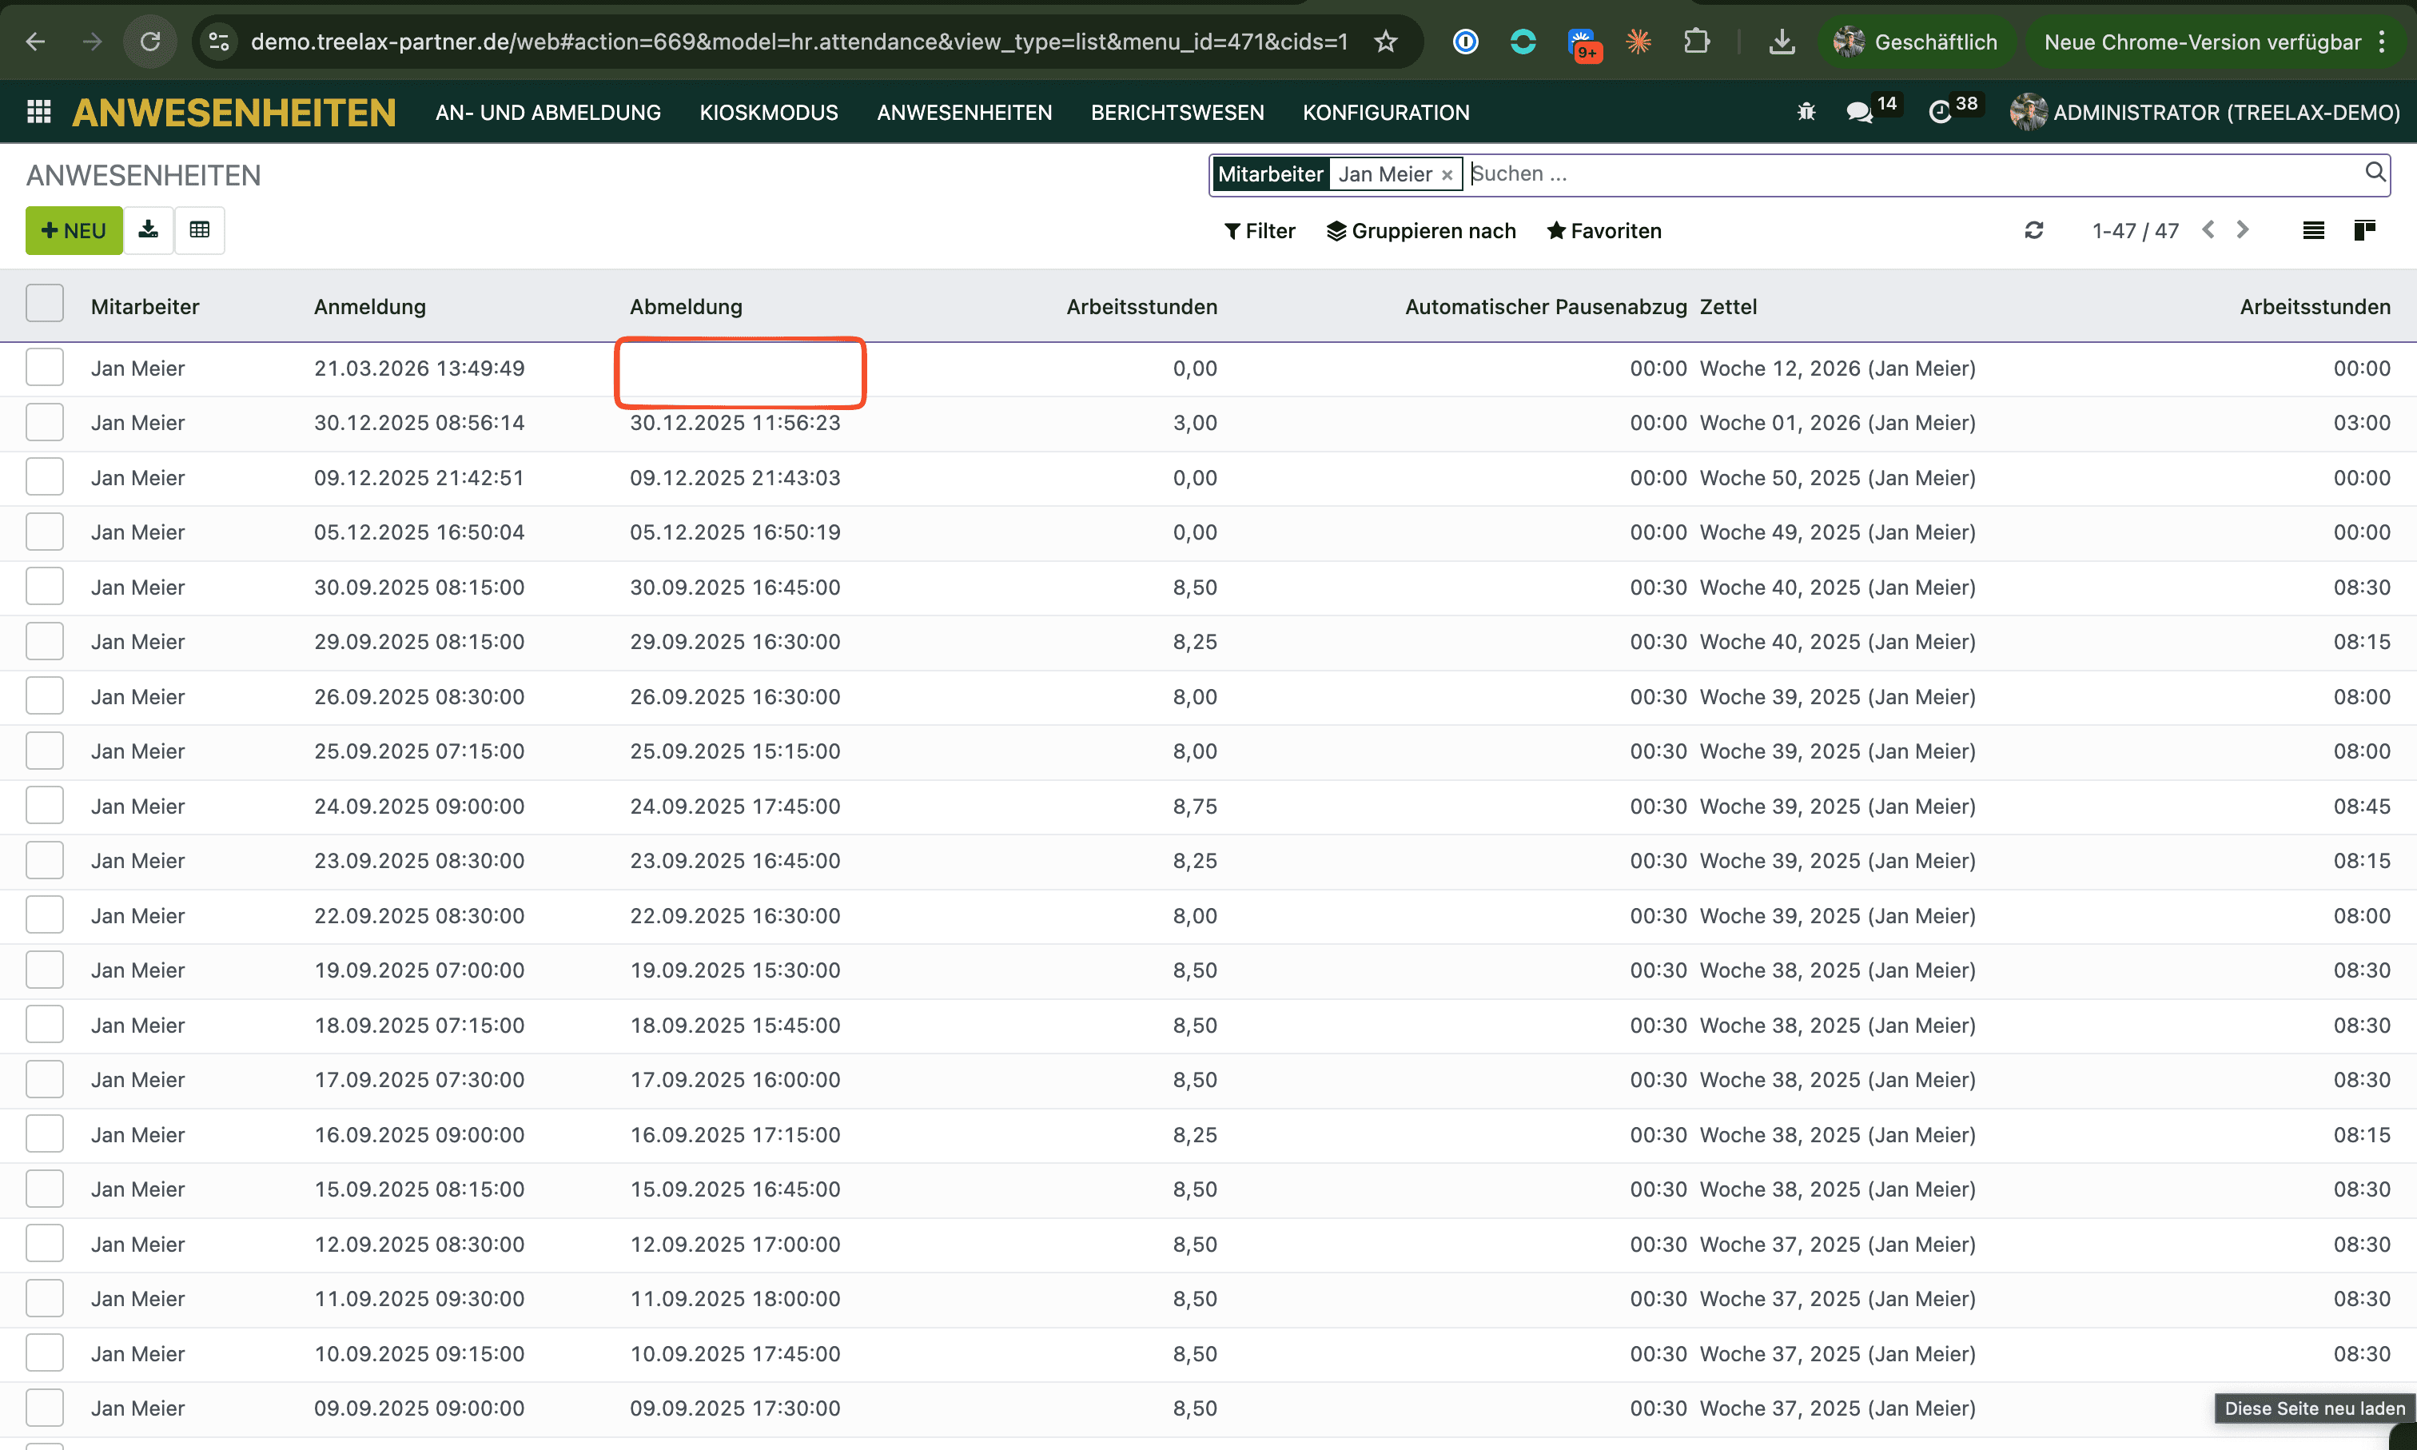The height and width of the screenshot is (1450, 2417).
Task: Click the pager text 1-47 / 47
Action: (x=2136, y=230)
